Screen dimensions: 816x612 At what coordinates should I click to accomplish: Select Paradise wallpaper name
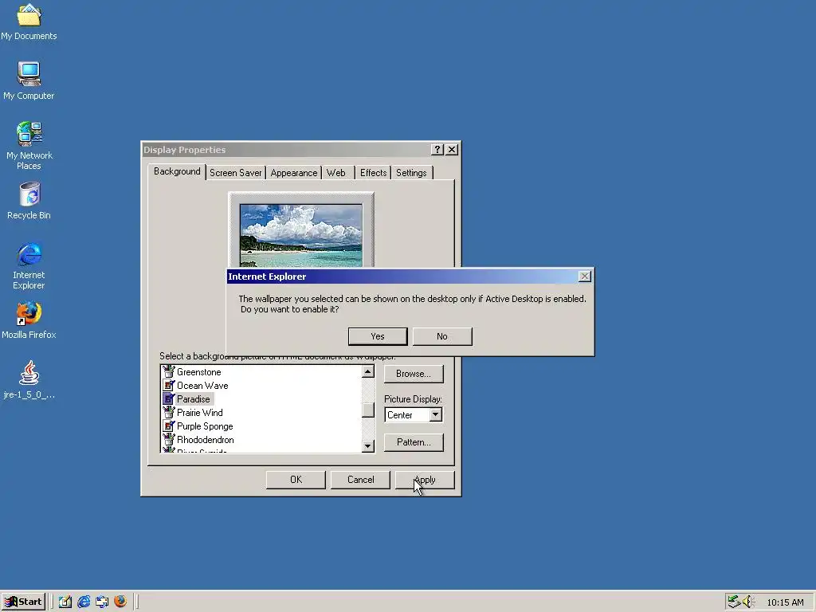pos(194,399)
